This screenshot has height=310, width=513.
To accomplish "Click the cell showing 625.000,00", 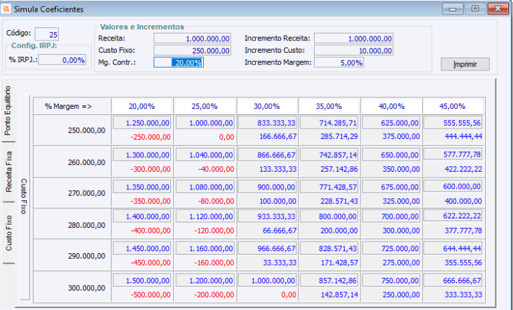I will pyautogui.click(x=391, y=123).
